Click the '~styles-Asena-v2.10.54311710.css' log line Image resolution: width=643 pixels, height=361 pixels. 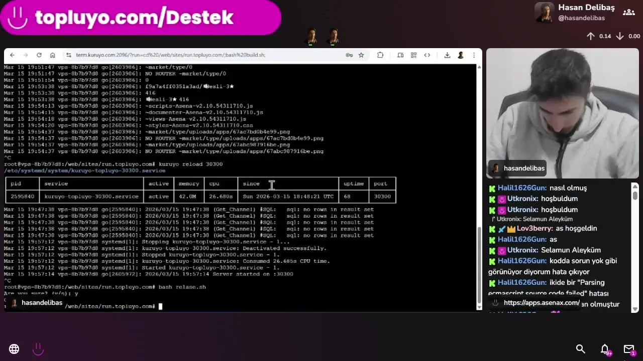pos(129,125)
